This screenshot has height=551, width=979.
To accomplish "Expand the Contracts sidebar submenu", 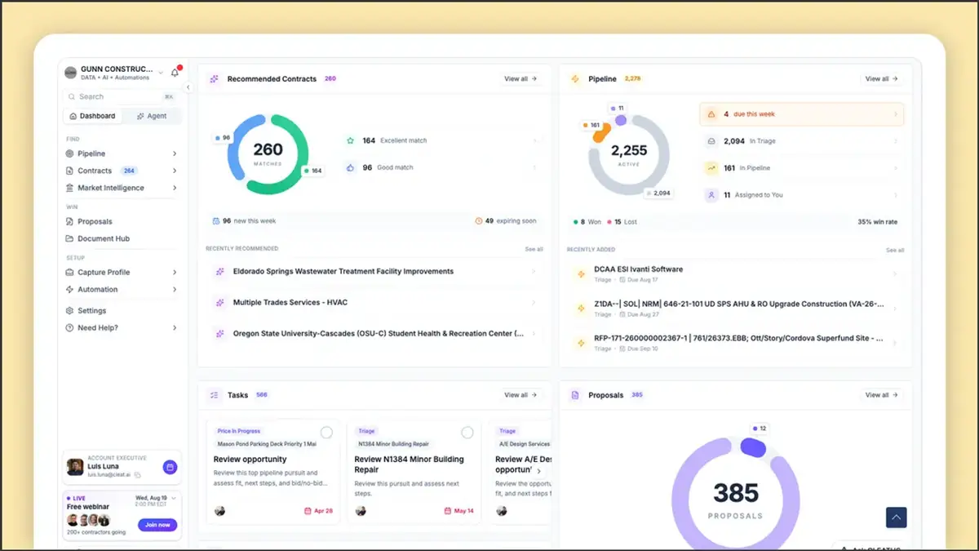I will [x=175, y=171].
